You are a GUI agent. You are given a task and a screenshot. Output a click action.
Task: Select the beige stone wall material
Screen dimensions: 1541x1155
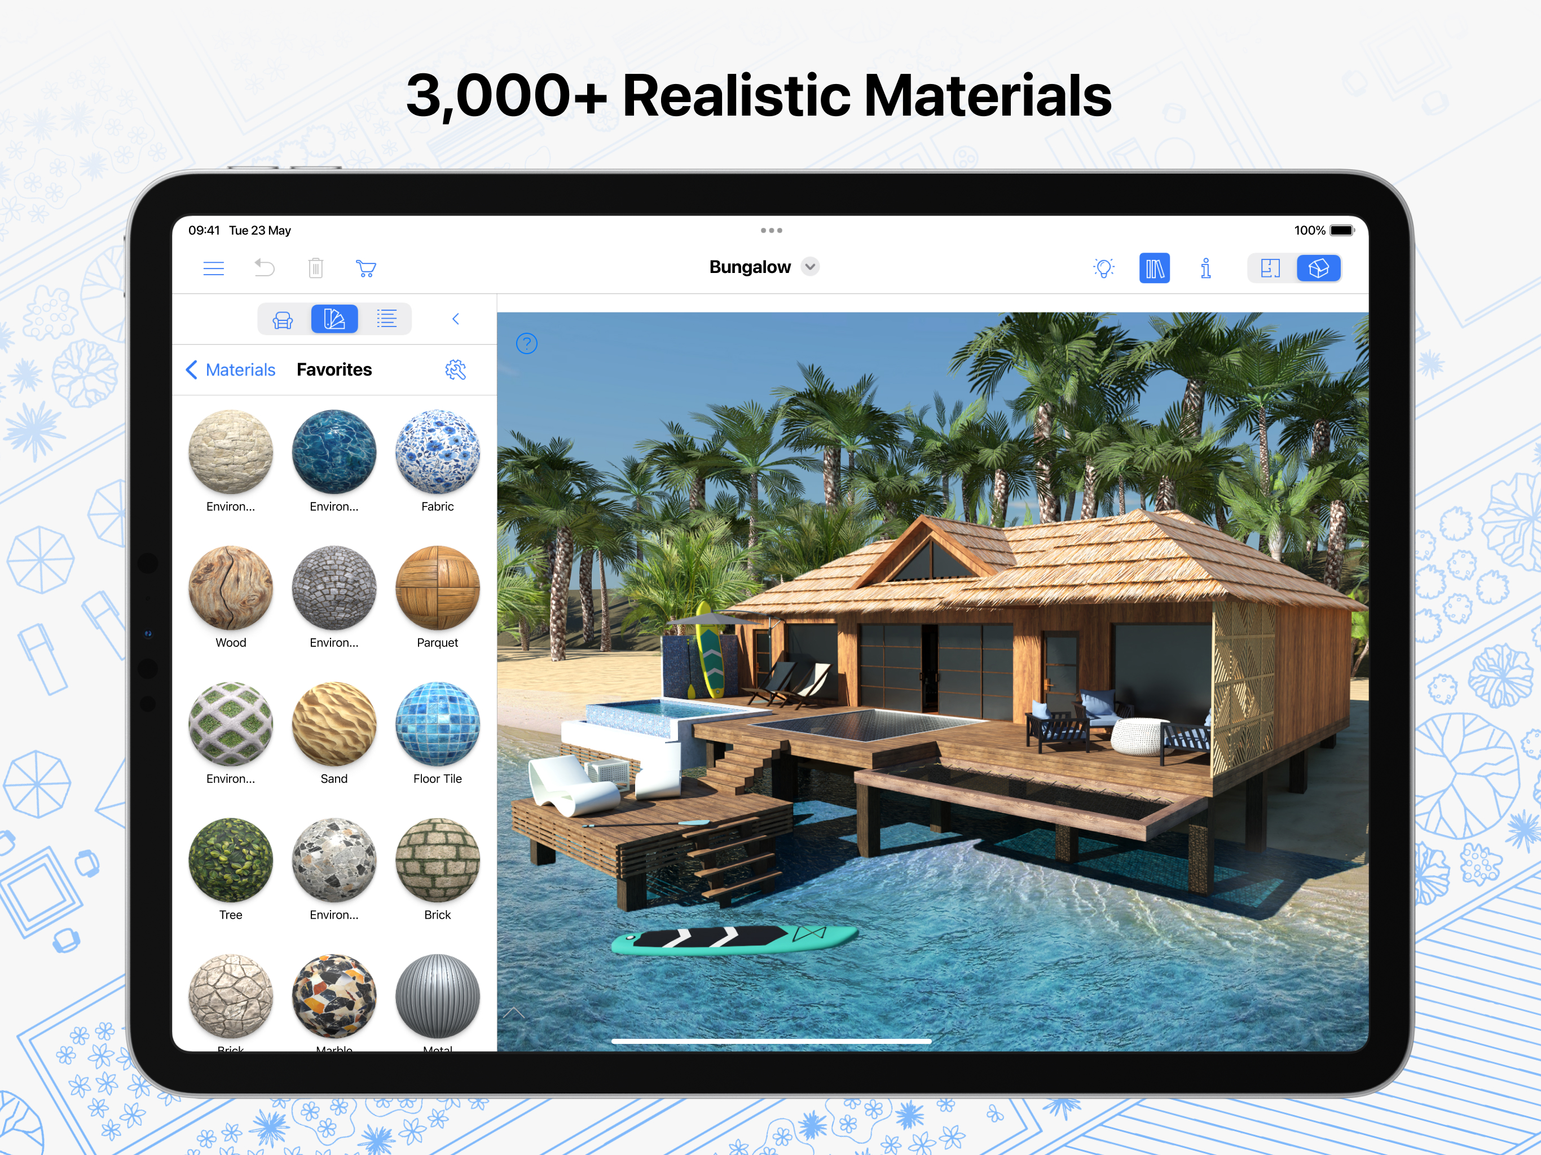click(231, 451)
